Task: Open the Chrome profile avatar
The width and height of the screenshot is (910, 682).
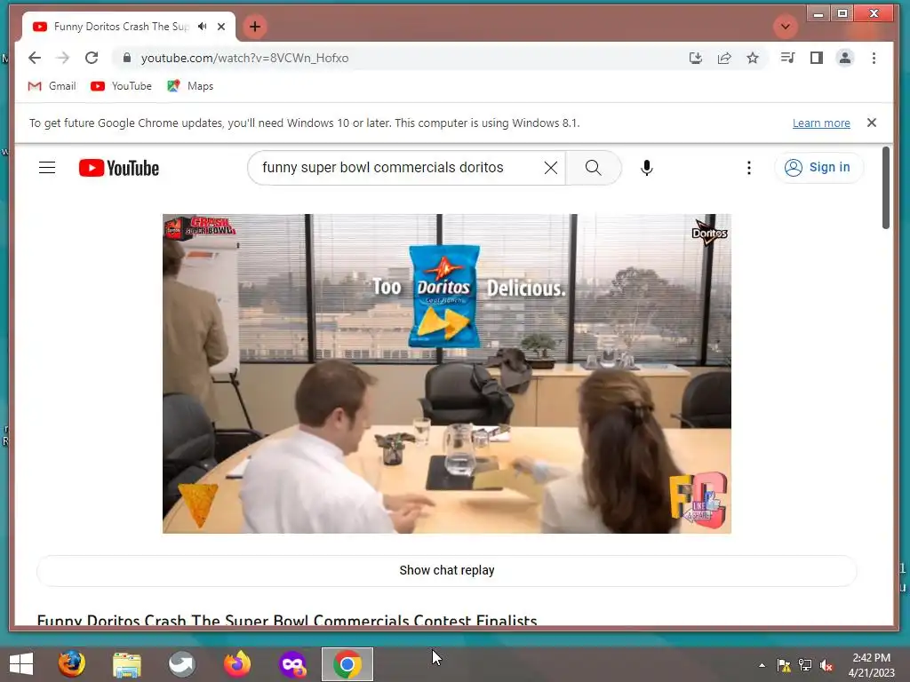Action: [845, 58]
